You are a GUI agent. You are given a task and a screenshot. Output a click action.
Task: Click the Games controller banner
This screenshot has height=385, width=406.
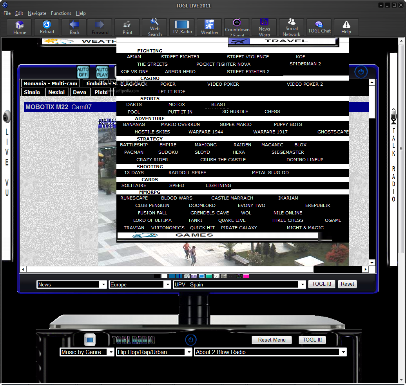tap(217, 235)
